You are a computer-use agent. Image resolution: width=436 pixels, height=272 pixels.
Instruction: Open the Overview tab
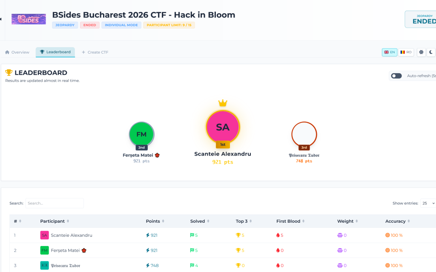(x=17, y=52)
